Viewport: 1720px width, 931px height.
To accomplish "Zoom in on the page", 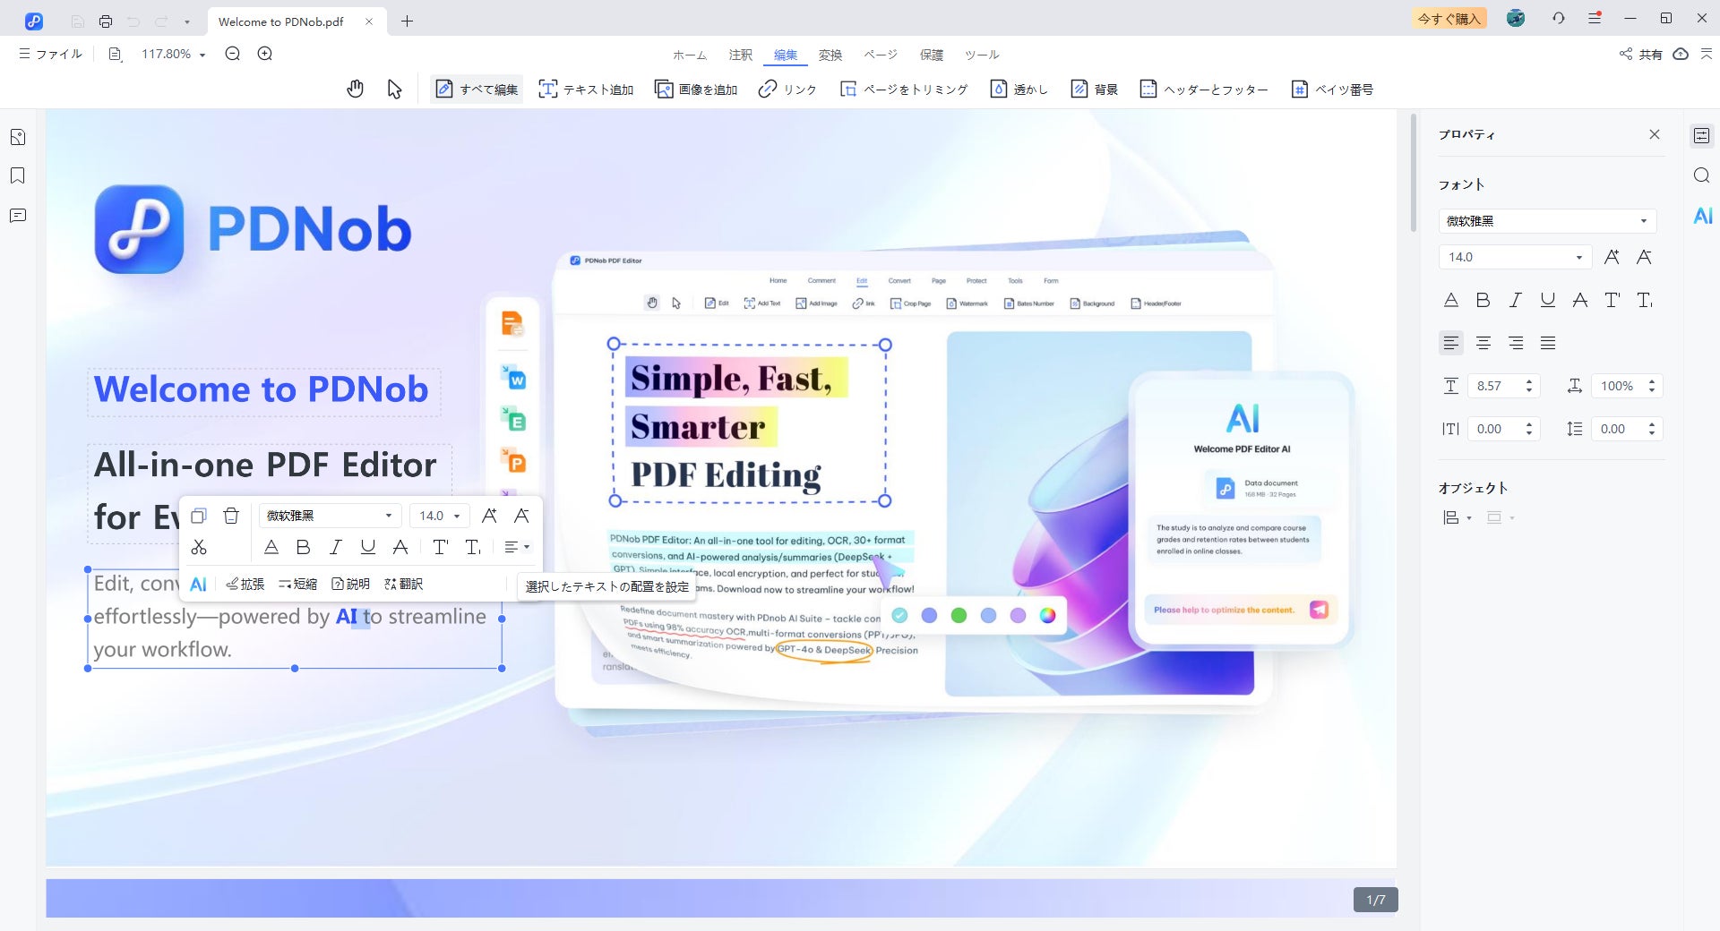I will tap(265, 54).
